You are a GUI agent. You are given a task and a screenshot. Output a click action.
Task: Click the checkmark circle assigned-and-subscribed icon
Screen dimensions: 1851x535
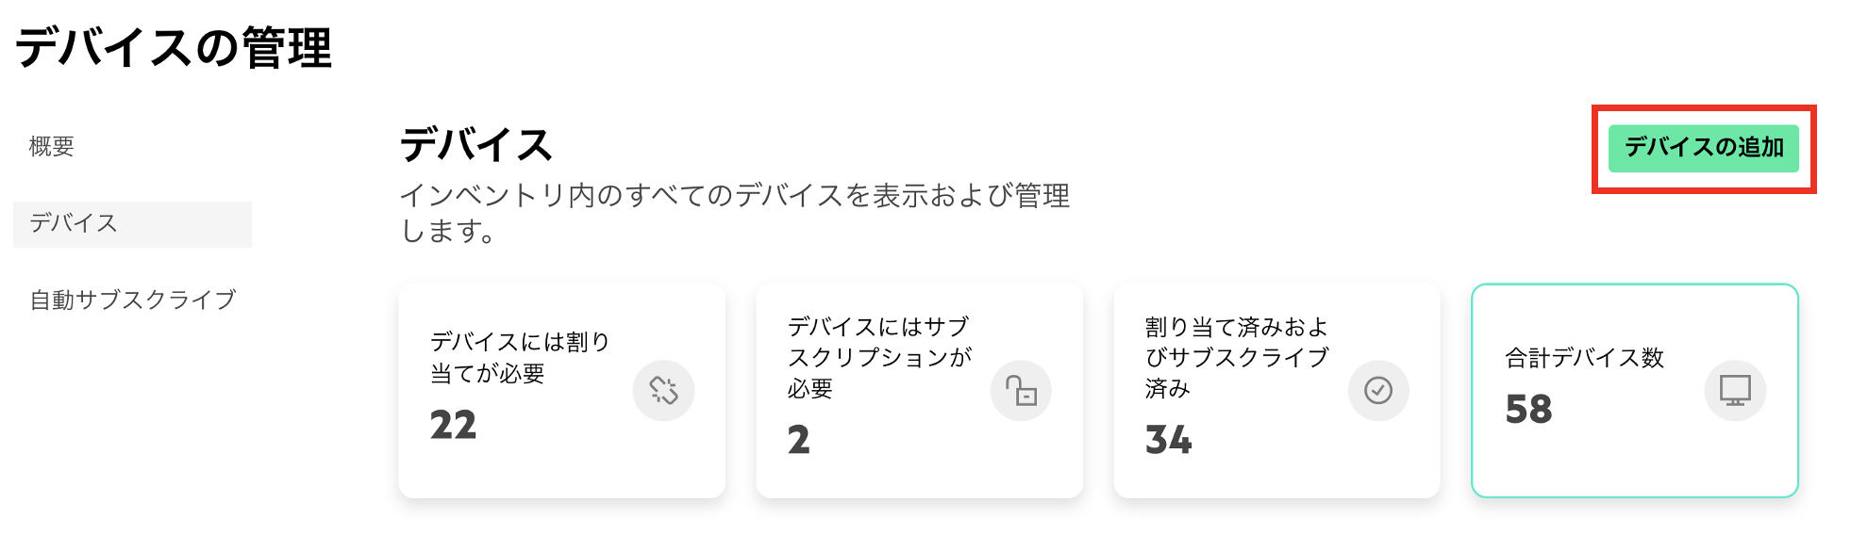(x=1378, y=390)
